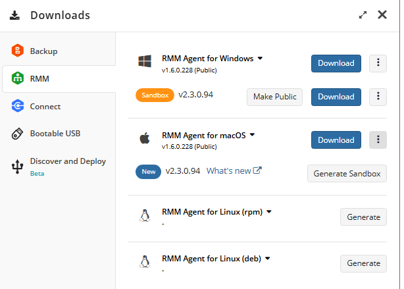Click the orange Backup hexagon icon
Image resolution: width=404 pixels, height=289 pixels.
18,50
